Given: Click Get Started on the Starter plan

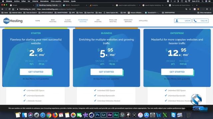Looking at the screenshot, I should [x=36, y=72].
